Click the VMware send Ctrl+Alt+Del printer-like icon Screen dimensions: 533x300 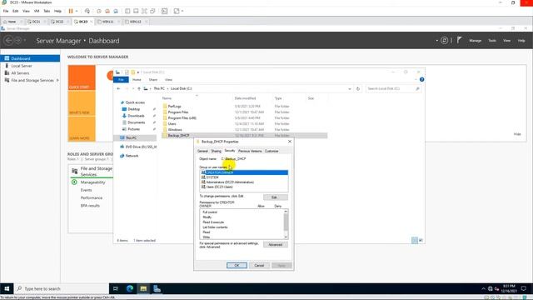(87, 11)
